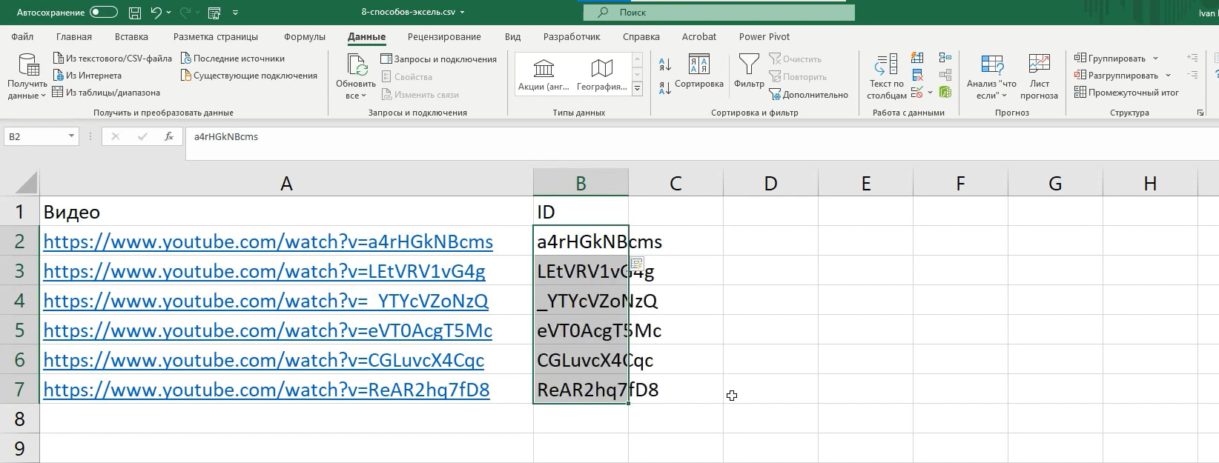Open the Name Box dropdown arrow
This screenshot has width=1219, height=463.
point(72,136)
